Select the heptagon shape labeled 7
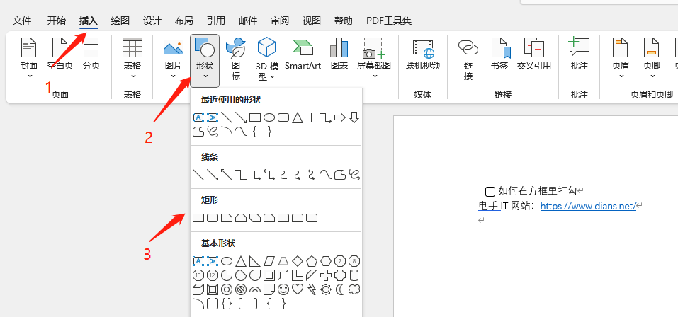The image size is (678, 317). pos(340,261)
